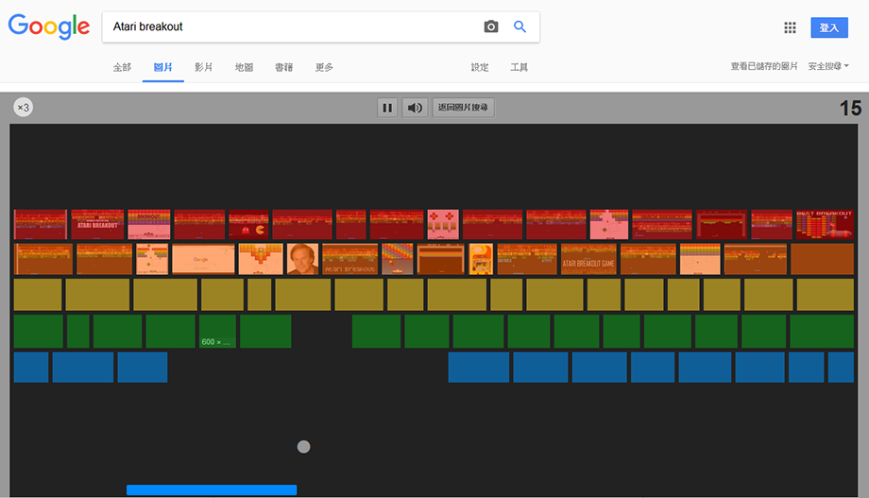Go to the 地圖 tab
This screenshot has width=869, height=498.
244,67
